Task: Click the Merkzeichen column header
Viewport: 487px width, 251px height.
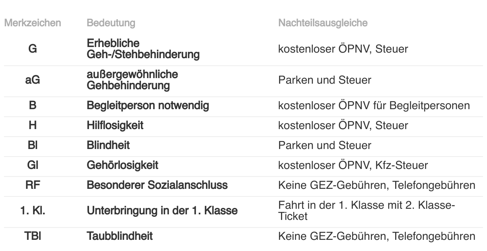Action: tap(32, 23)
